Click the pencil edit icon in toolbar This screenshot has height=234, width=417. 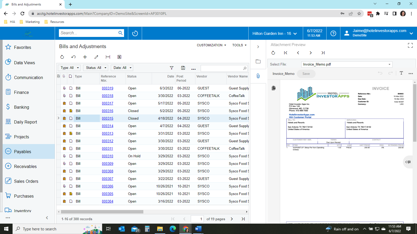pos(96,57)
